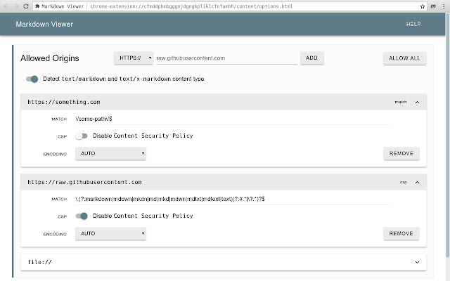Click the ADD origin button

pyautogui.click(x=311, y=58)
